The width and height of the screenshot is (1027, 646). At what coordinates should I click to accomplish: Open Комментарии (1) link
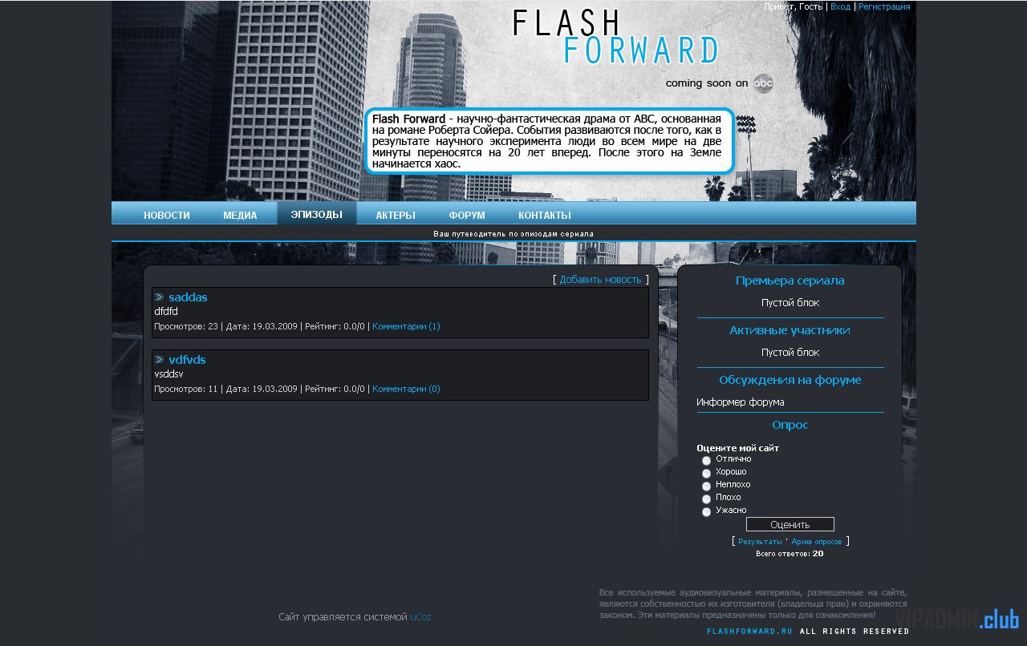tap(406, 326)
